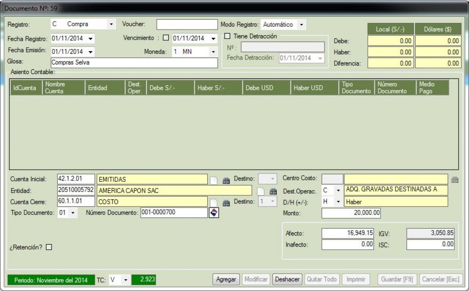Click the document icon beside COSTO field
Screen dimensions: 469x291
click(213, 203)
